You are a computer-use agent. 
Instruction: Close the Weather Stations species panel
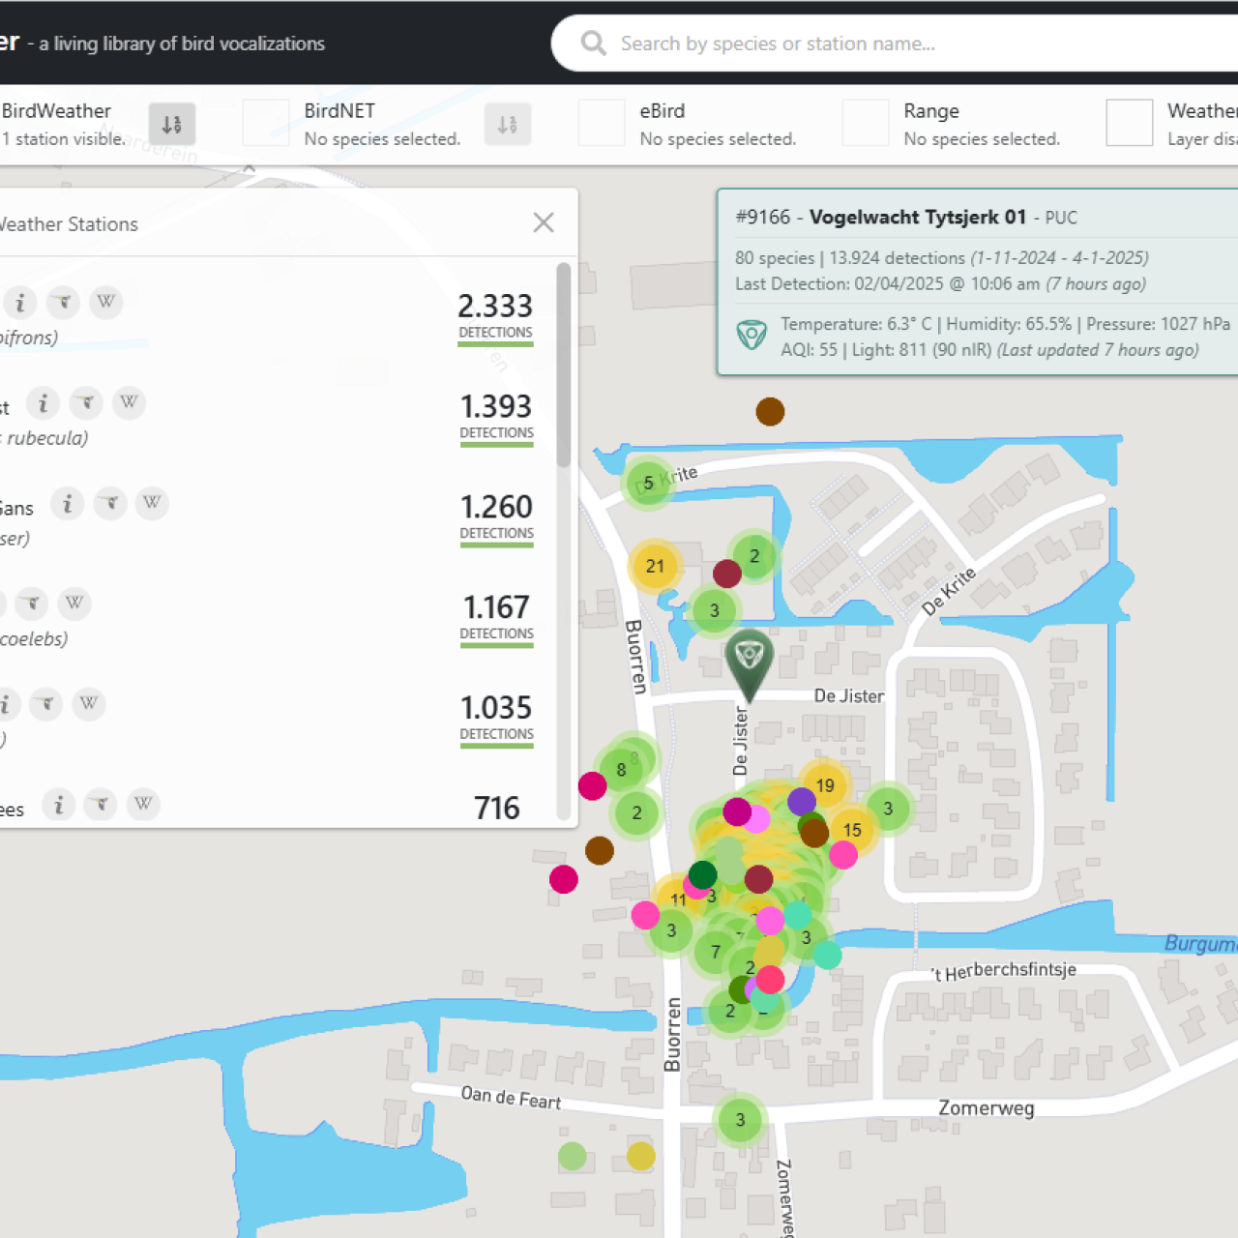click(x=544, y=222)
